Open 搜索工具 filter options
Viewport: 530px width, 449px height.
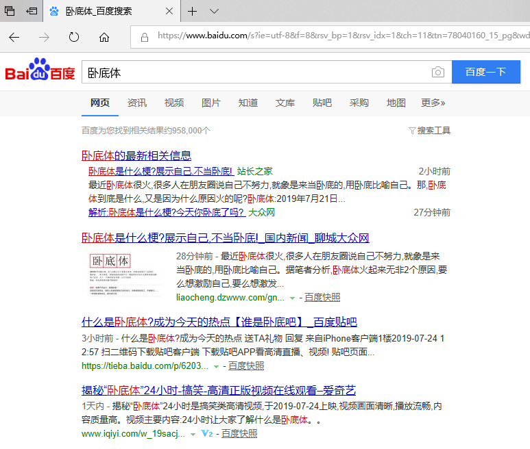coord(430,131)
